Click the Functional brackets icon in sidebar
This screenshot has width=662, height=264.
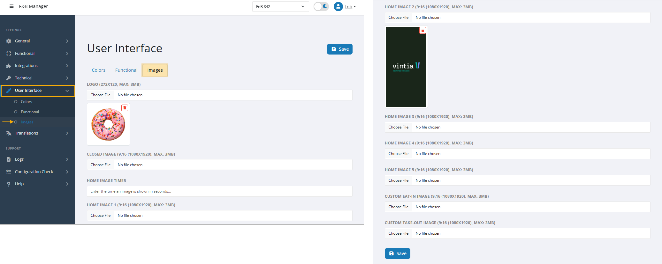9,54
